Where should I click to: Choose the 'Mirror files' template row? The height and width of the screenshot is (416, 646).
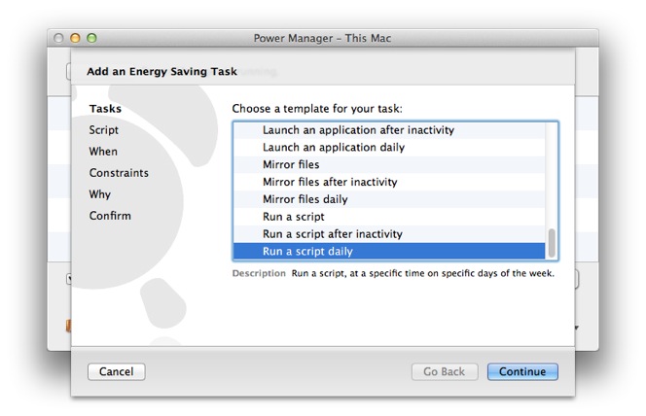click(389, 164)
